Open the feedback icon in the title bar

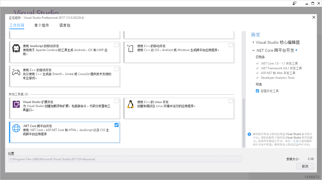[295, 3]
